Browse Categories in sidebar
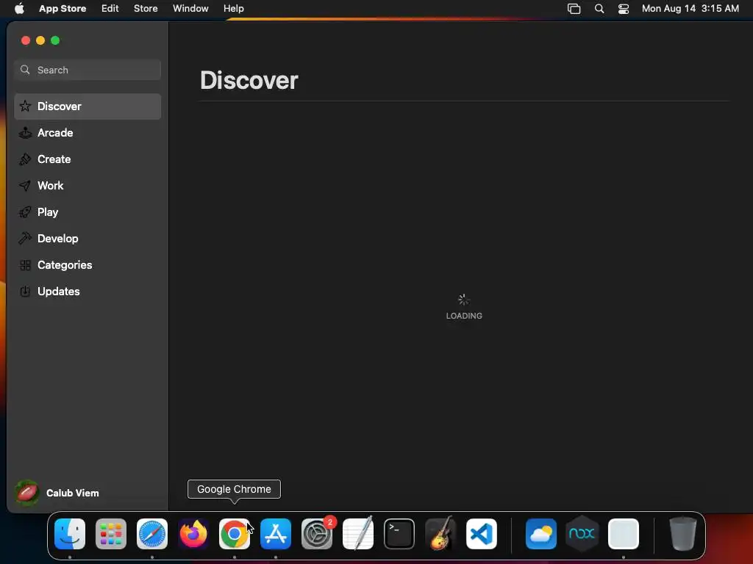The height and width of the screenshot is (564, 753). pos(88,264)
